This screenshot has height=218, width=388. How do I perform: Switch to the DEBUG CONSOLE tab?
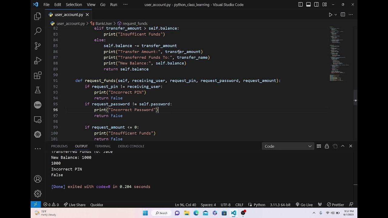(131, 146)
